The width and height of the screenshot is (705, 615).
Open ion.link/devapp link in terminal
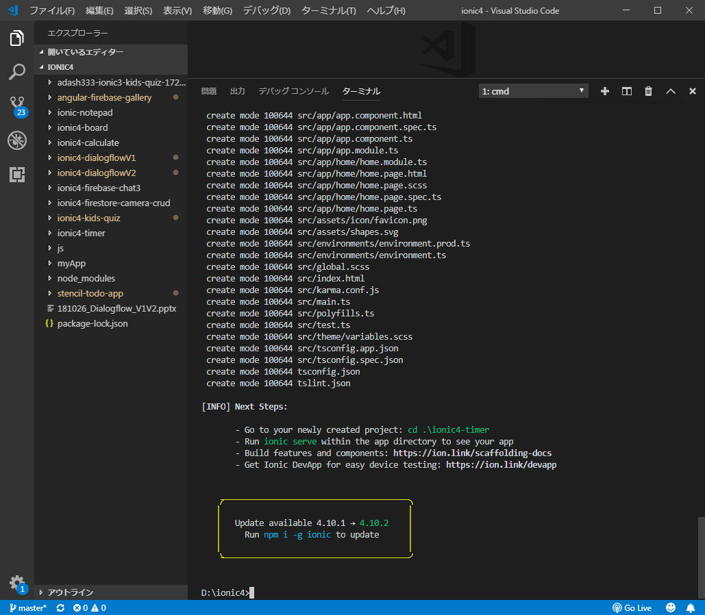point(501,465)
